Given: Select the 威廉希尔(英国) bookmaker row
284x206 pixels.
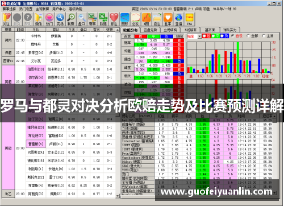Looking at the screenshot, I should coord(199,125).
